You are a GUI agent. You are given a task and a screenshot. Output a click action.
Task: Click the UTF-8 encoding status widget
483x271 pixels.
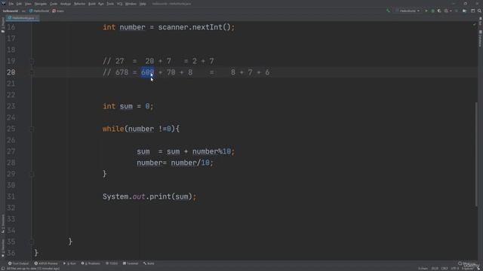(455, 269)
